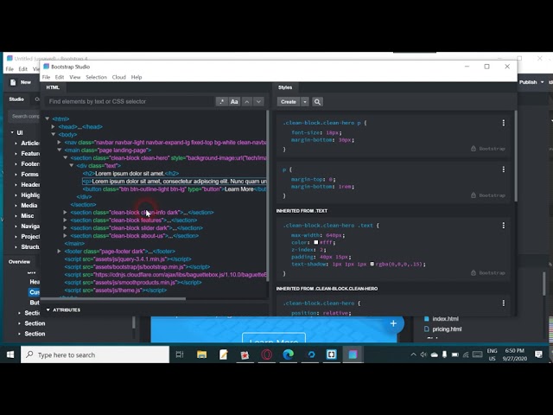
Task: Click lock icon beside first Bootstrap label
Action: 474,149
